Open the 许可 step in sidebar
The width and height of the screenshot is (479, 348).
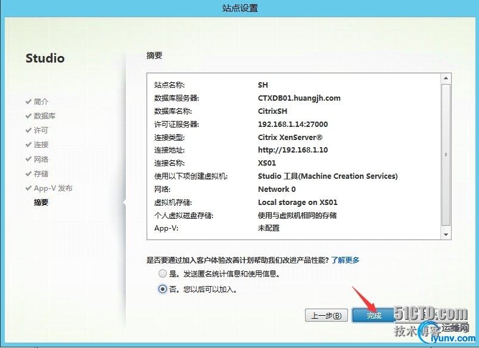pos(41,130)
